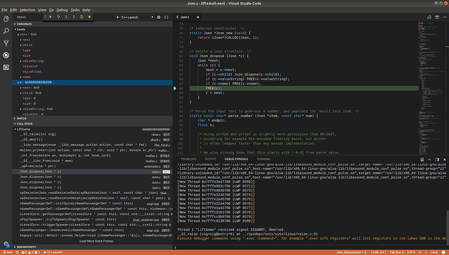Select _spFree(void * ptr) stack frame
Viewport: 449px width, 255px height.
pos(92,167)
